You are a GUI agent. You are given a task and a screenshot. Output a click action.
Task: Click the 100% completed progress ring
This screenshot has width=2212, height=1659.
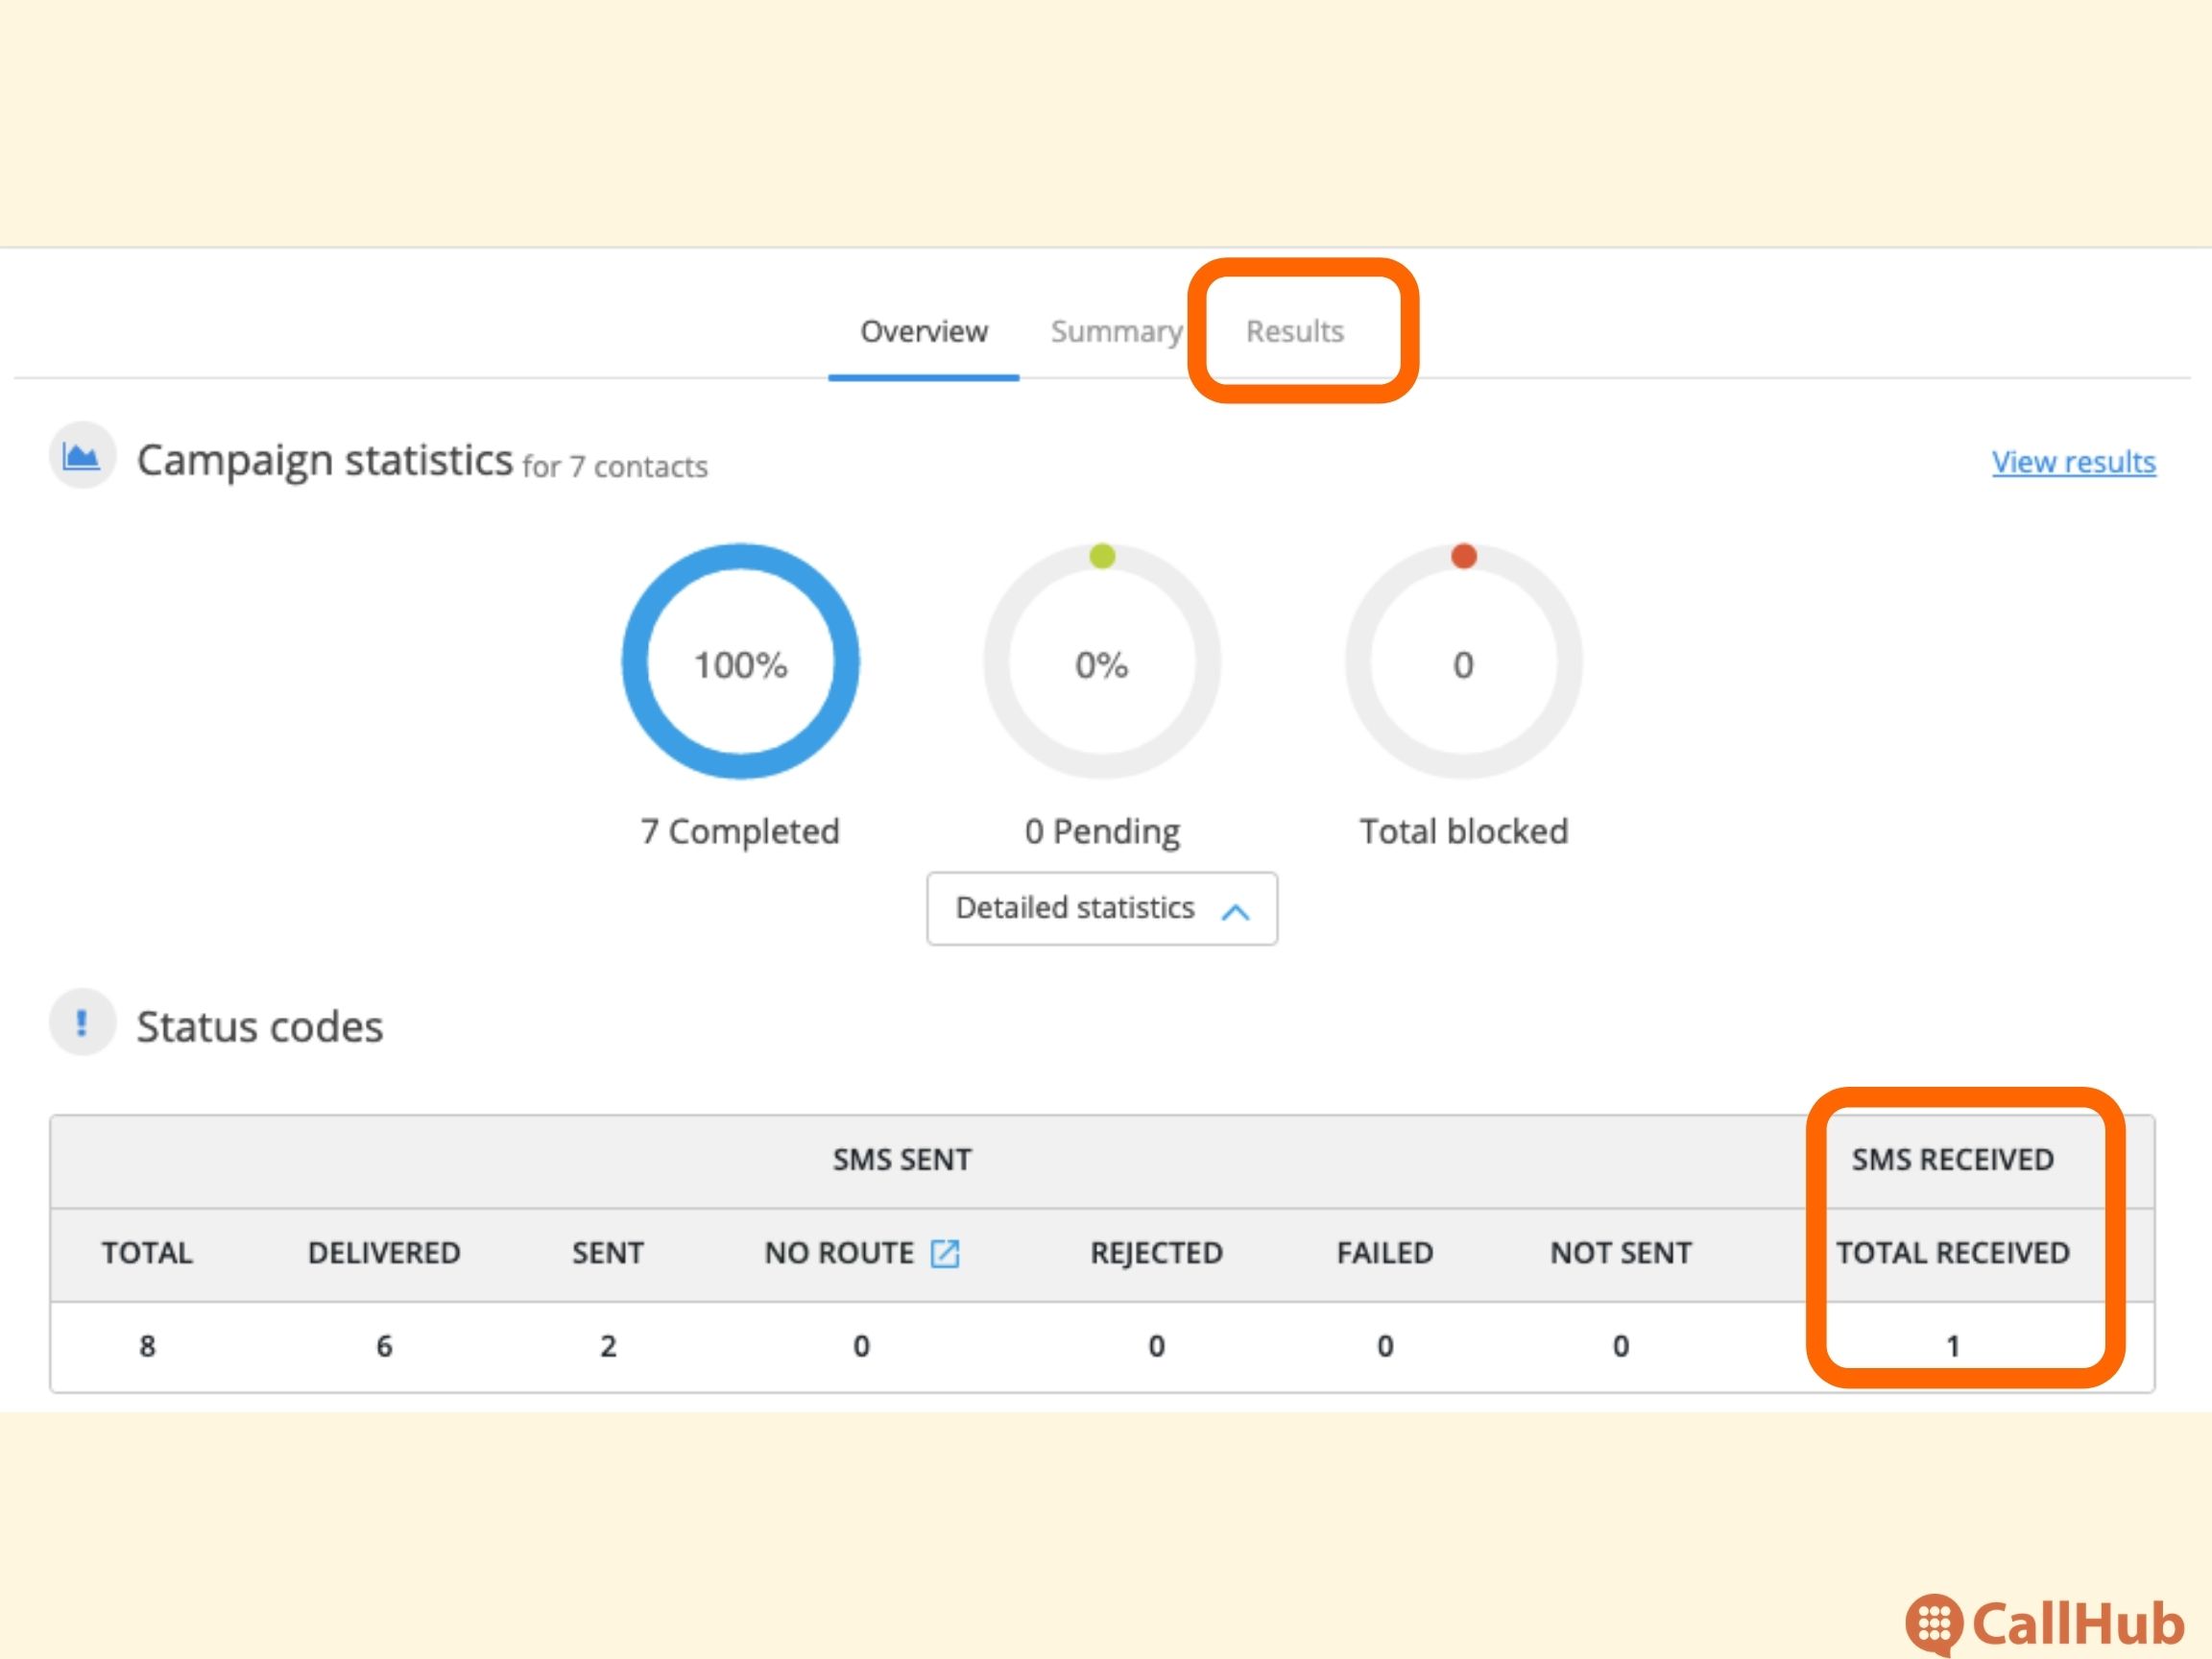(x=740, y=662)
